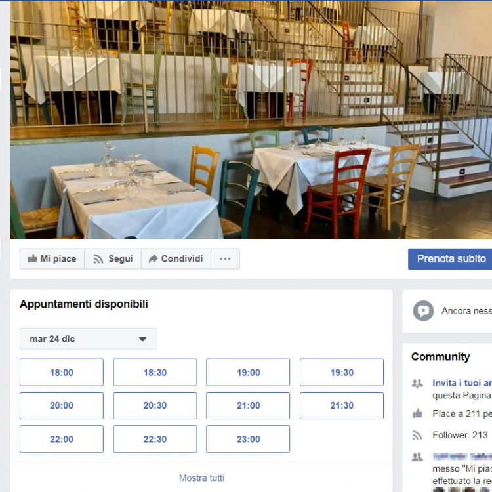The height and width of the screenshot is (492, 492).
Task: Open the restaurant cover photo
Action: coord(251,119)
